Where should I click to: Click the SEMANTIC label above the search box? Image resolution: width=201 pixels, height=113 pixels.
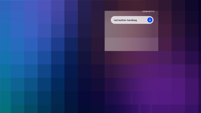[149, 12]
